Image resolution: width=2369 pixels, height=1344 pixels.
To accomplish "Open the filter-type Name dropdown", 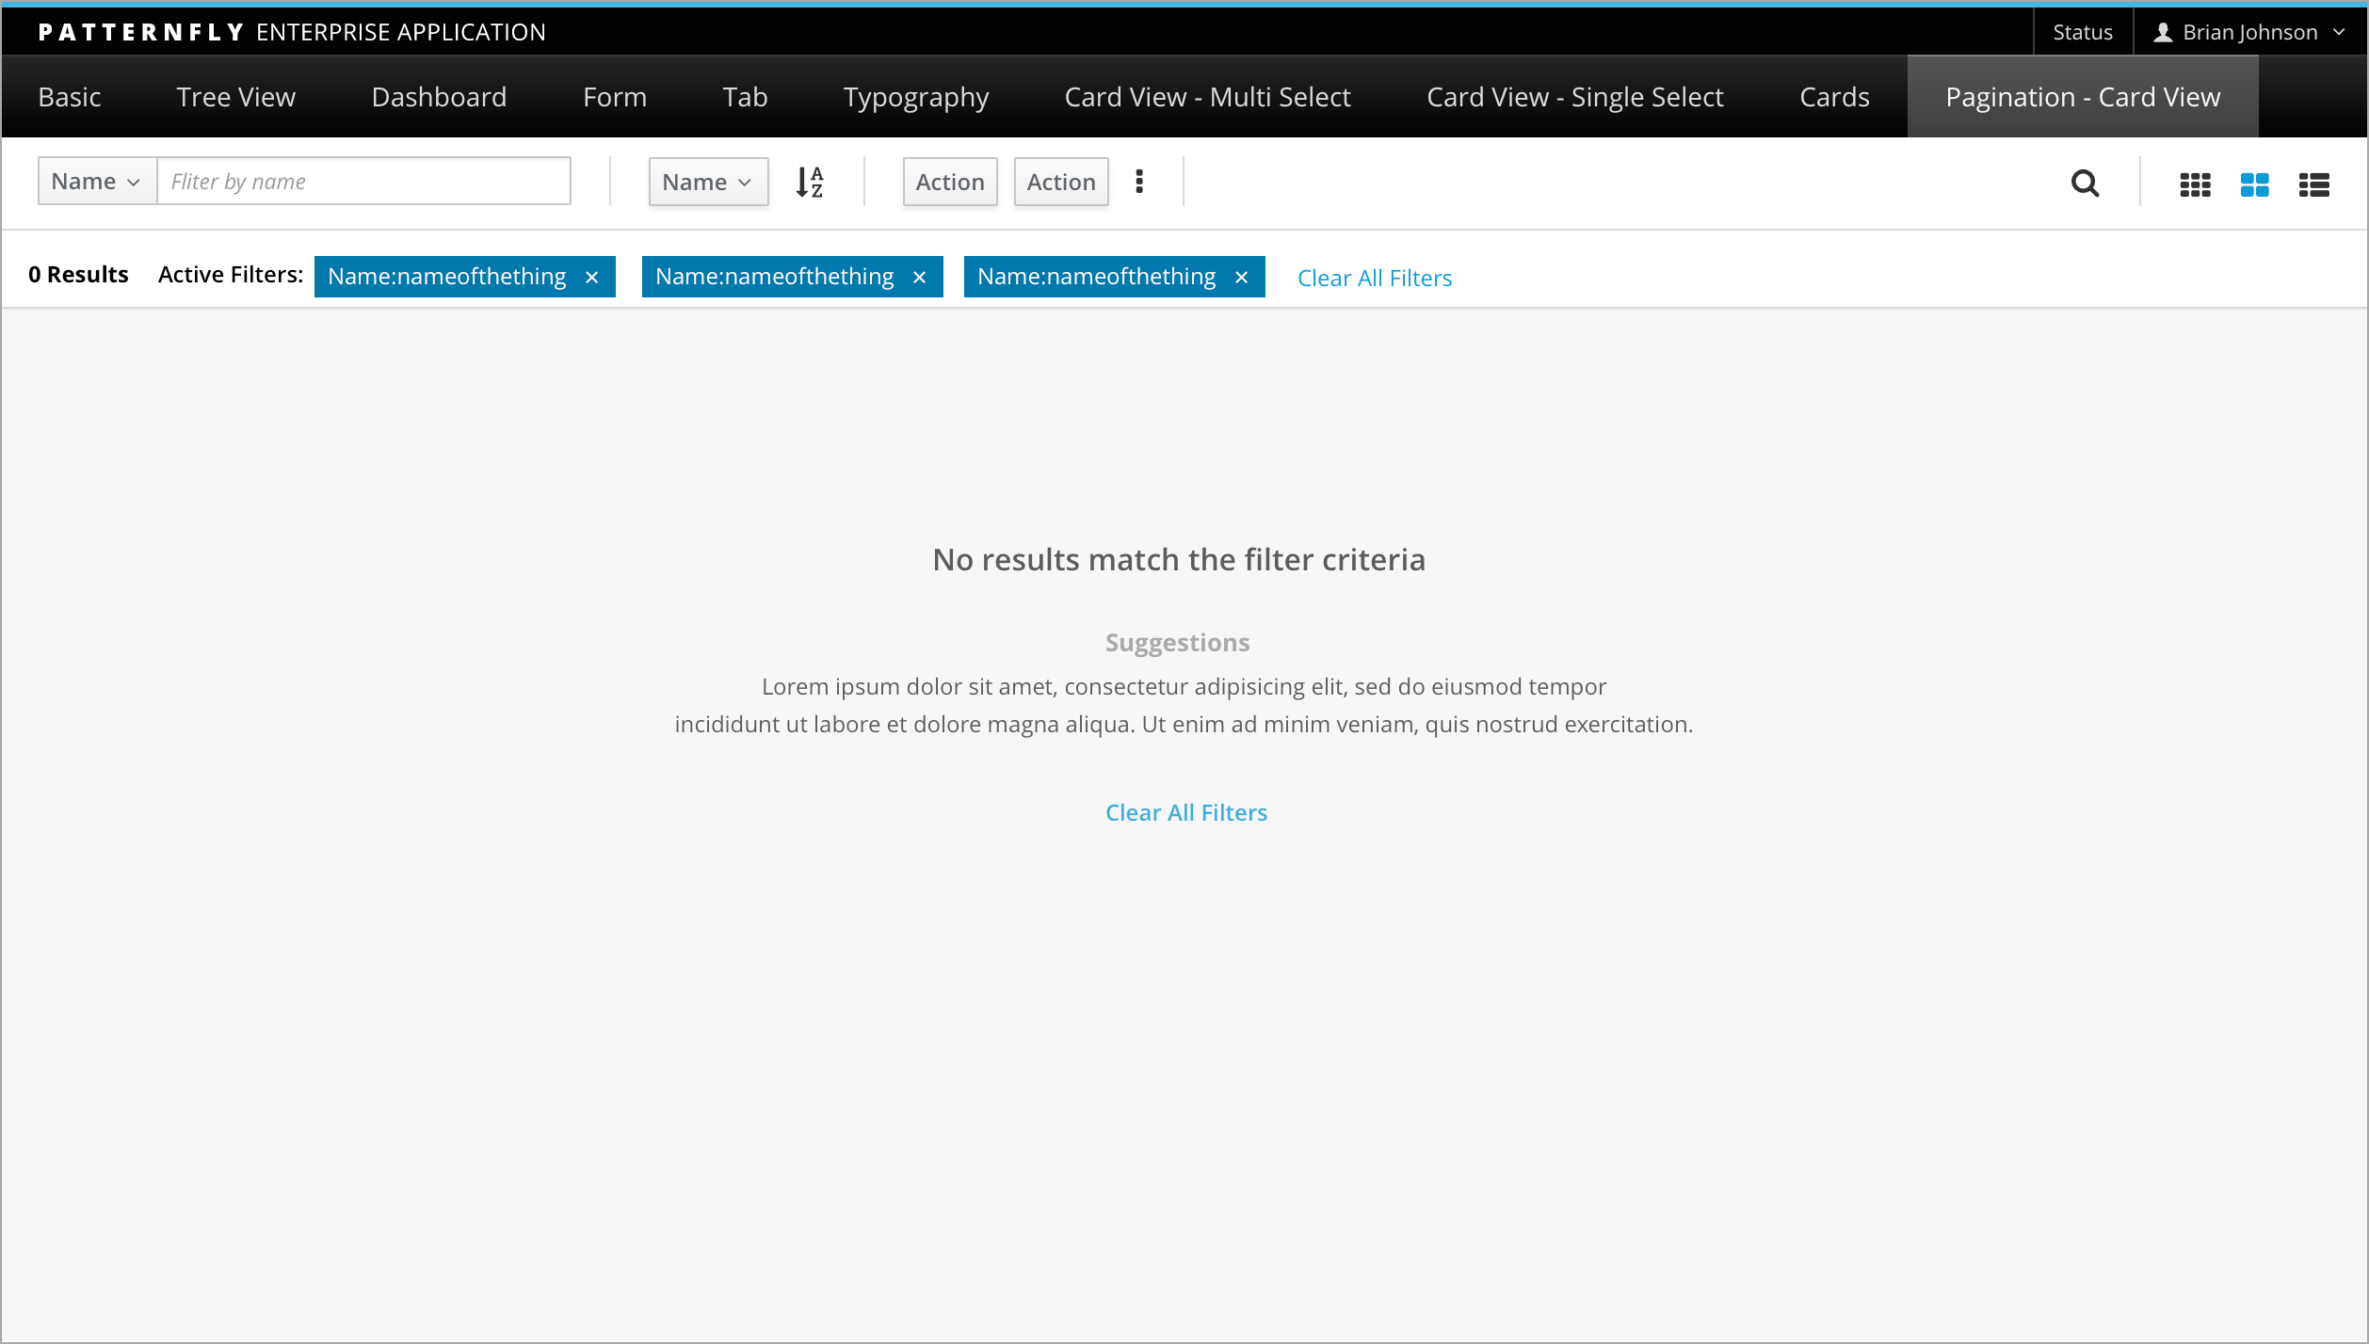I will 96,182.
